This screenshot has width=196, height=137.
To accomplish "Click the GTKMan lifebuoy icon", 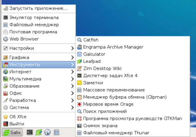I will [79, 118].
